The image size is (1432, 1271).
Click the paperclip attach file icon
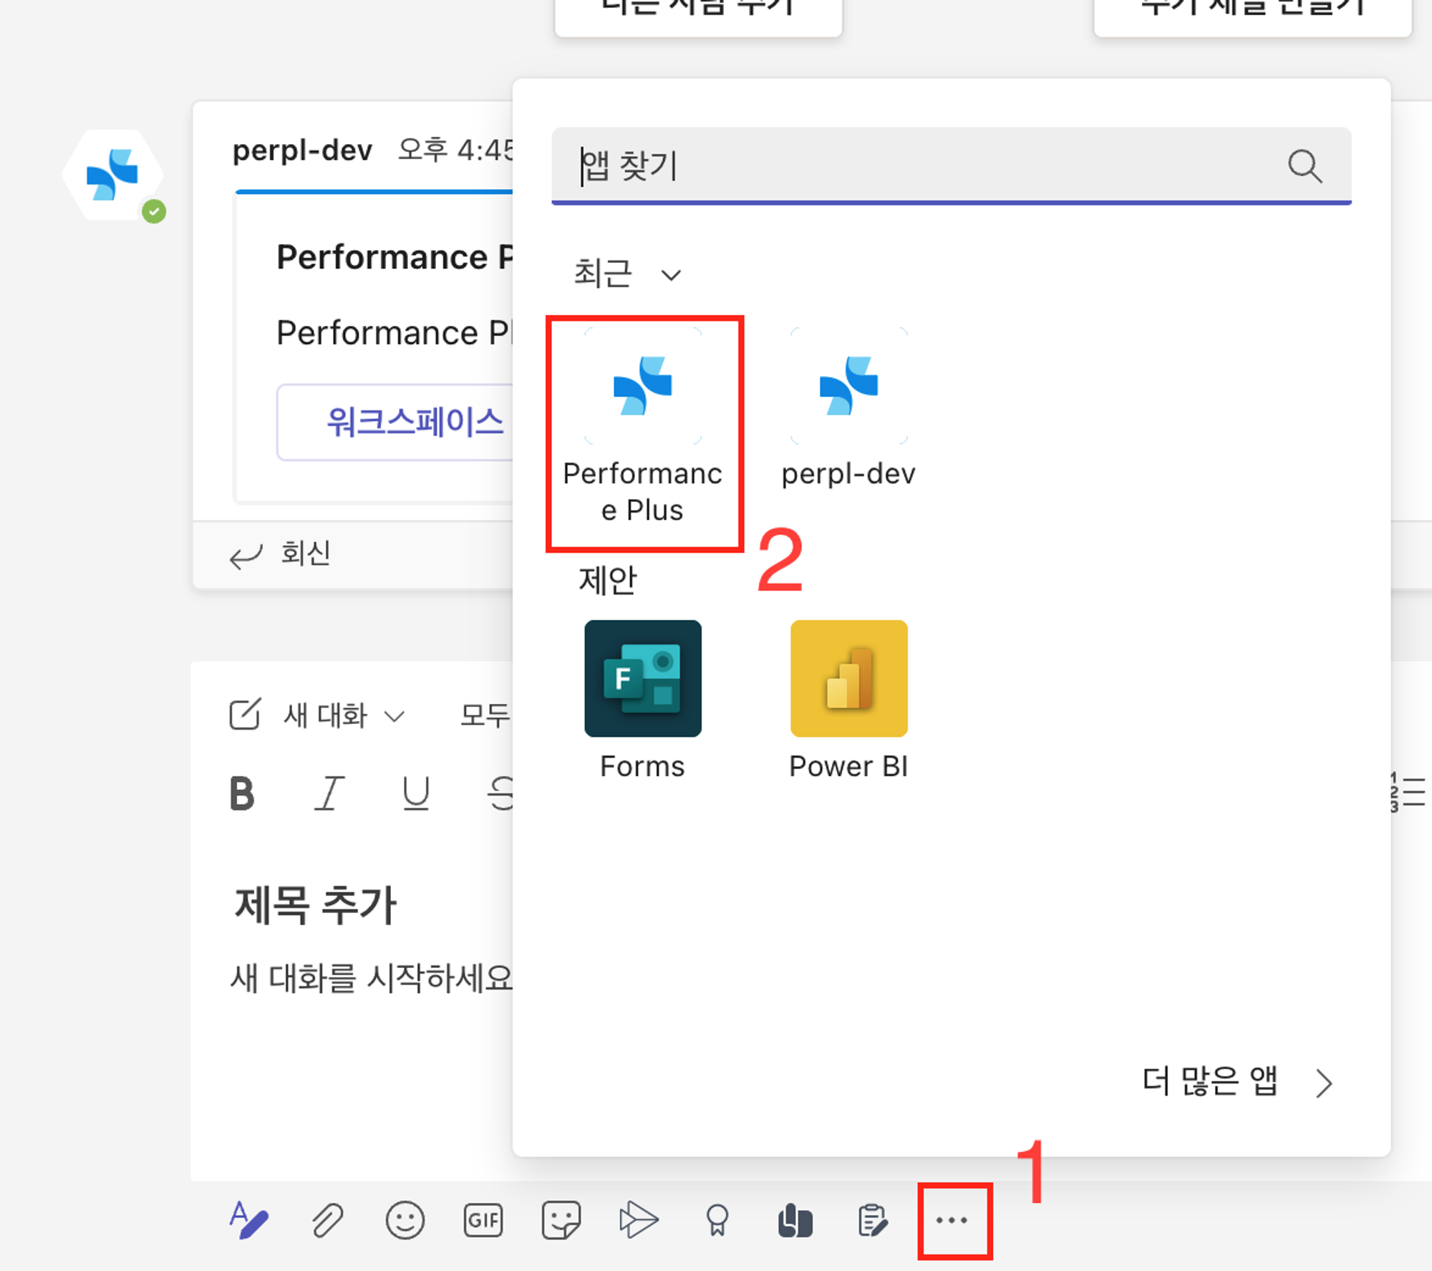click(x=327, y=1219)
